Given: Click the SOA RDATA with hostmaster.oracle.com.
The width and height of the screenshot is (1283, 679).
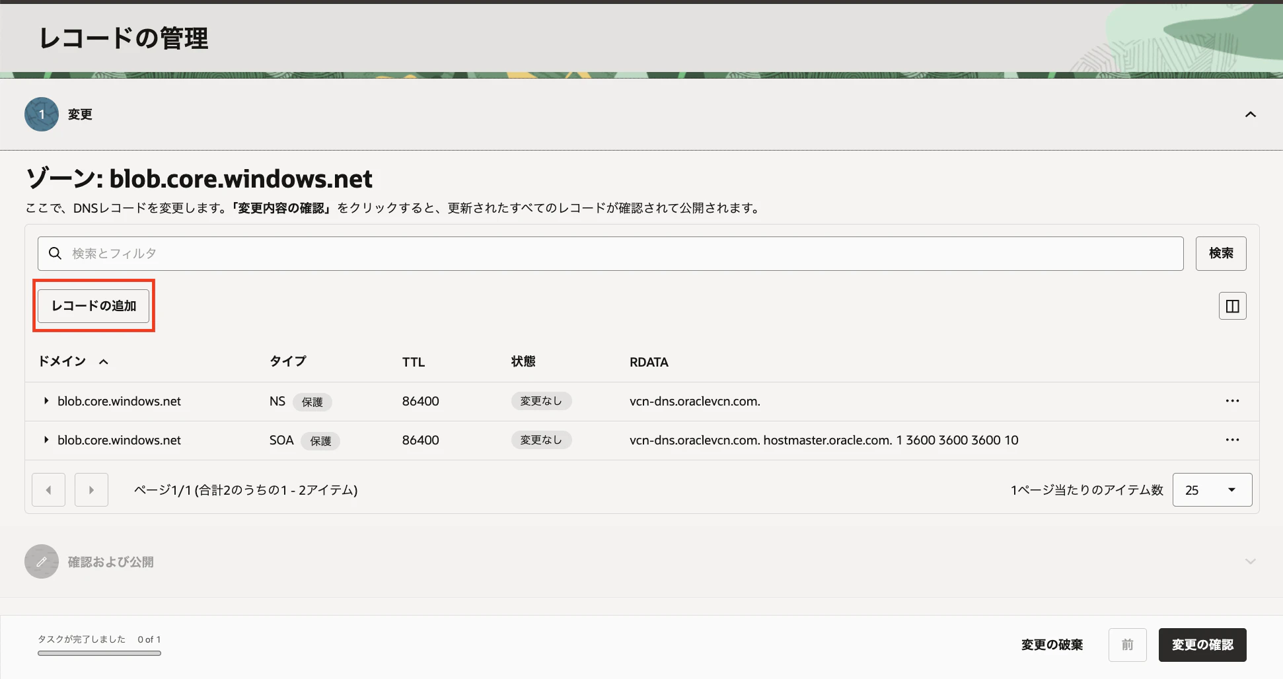Looking at the screenshot, I should coord(824,440).
